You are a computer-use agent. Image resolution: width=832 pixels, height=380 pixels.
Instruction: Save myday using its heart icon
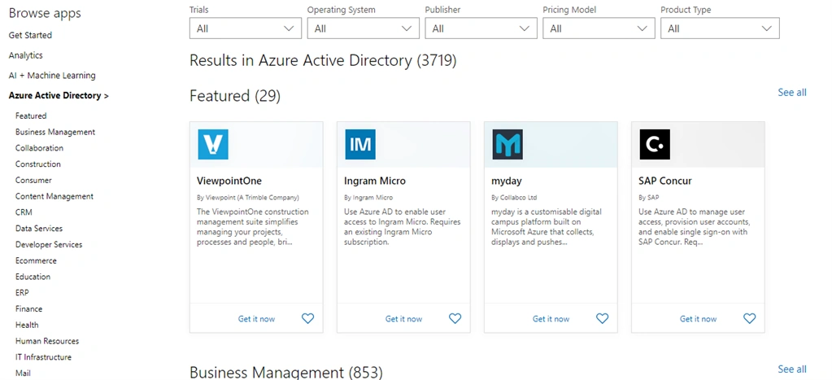click(603, 318)
